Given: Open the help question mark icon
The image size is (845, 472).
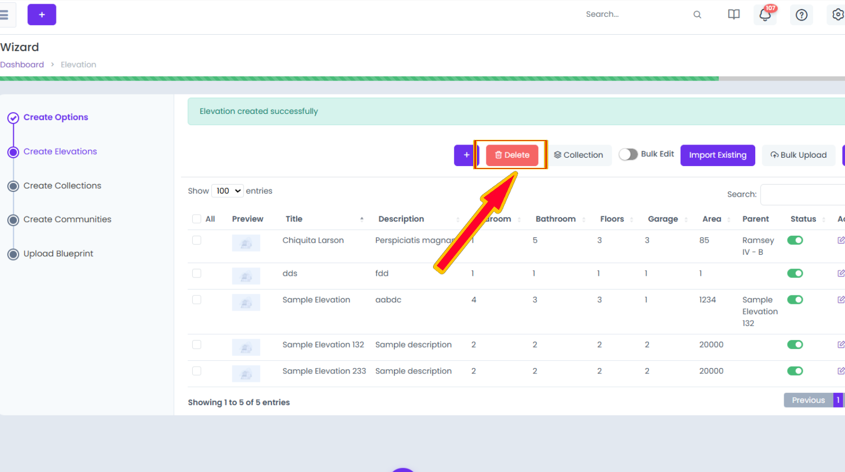Looking at the screenshot, I should [x=802, y=15].
